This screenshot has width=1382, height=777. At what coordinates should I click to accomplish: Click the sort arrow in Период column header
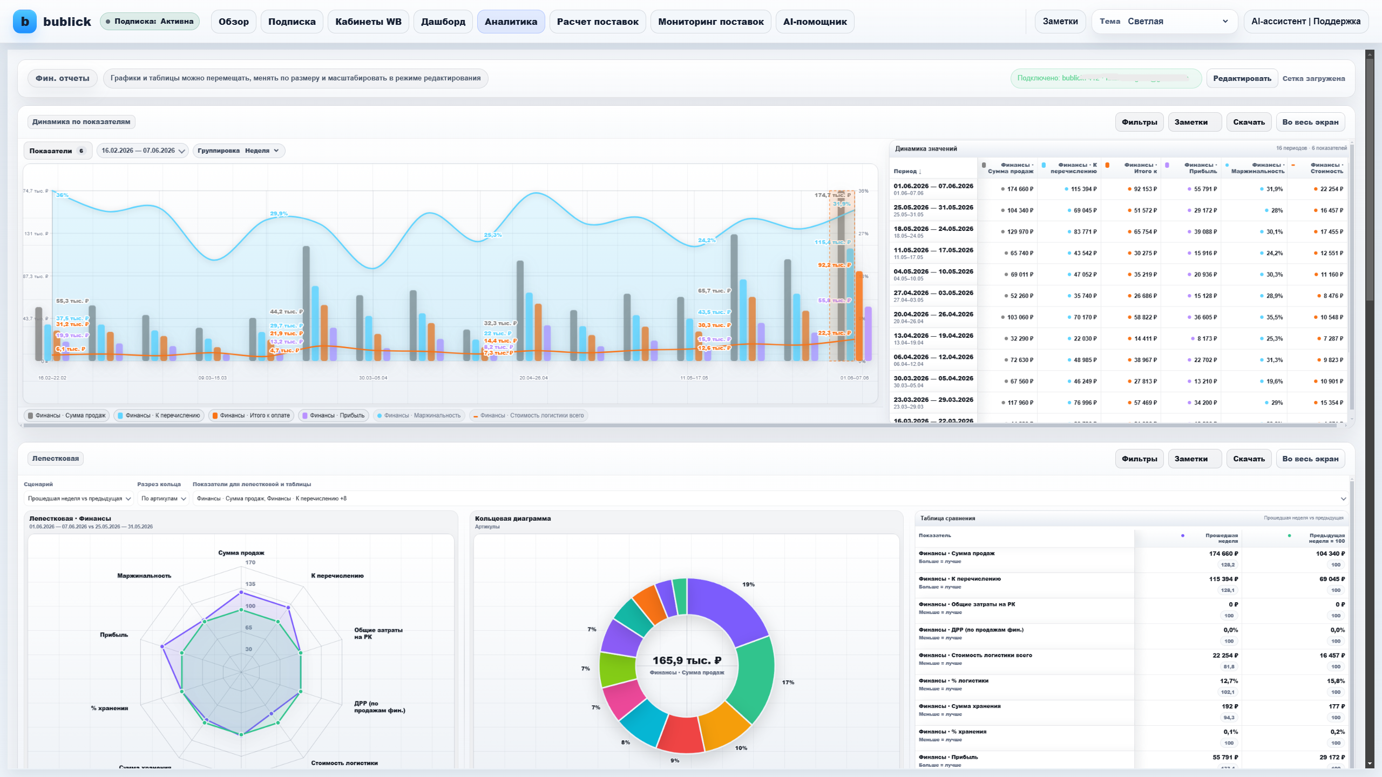[x=920, y=172]
